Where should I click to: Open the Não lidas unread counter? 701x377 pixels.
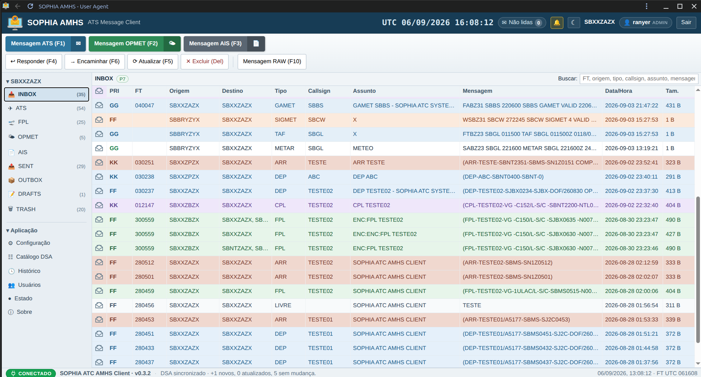(x=522, y=22)
